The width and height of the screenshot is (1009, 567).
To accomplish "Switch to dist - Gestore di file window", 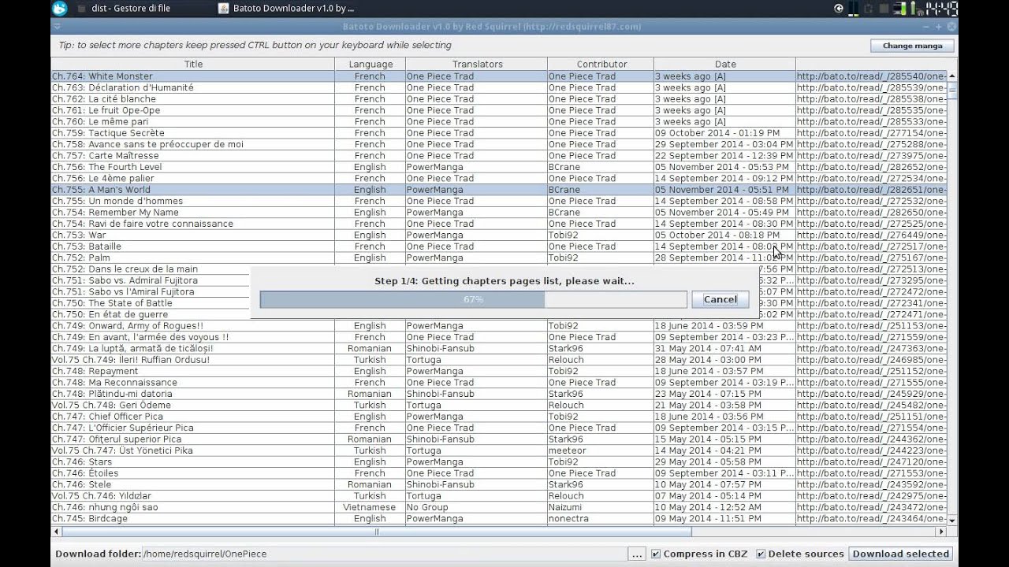I will pos(130,9).
